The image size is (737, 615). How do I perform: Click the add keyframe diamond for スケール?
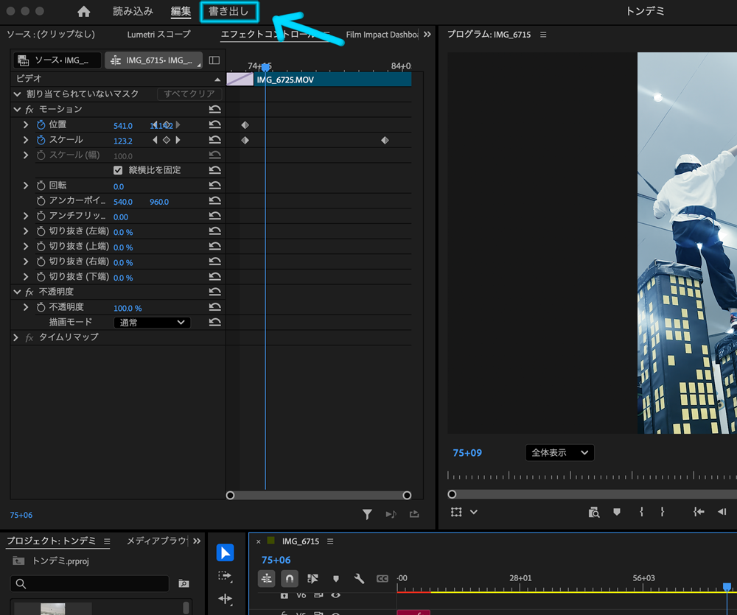pos(167,140)
